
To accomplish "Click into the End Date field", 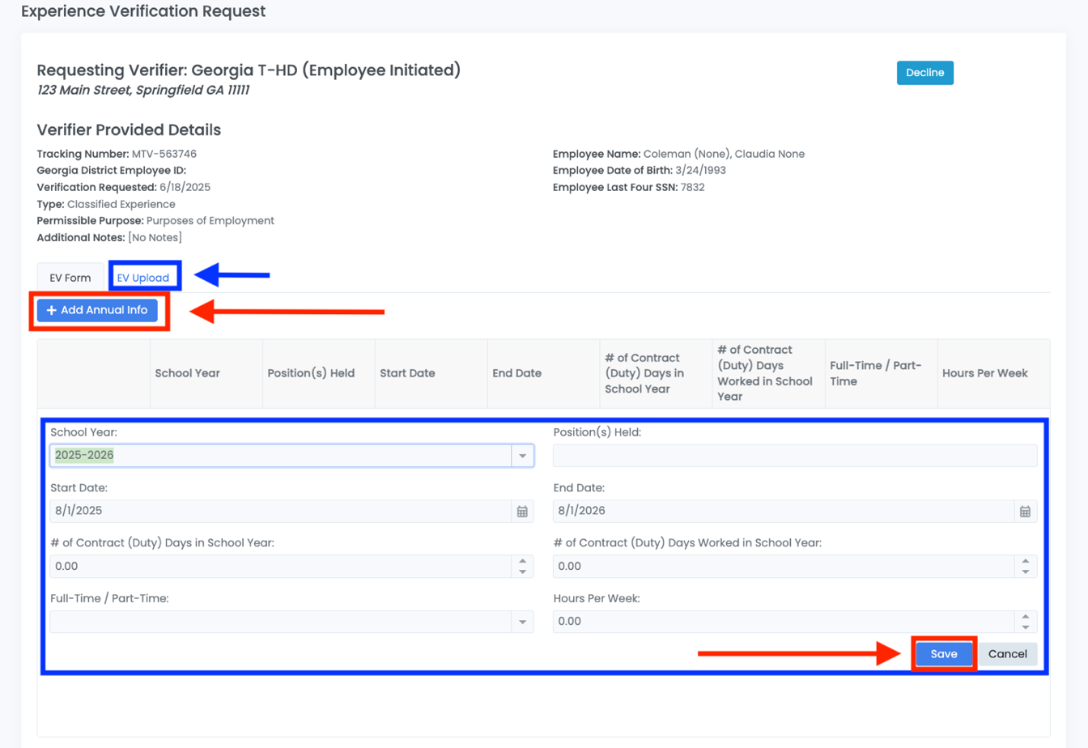I will (x=782, y=511).
